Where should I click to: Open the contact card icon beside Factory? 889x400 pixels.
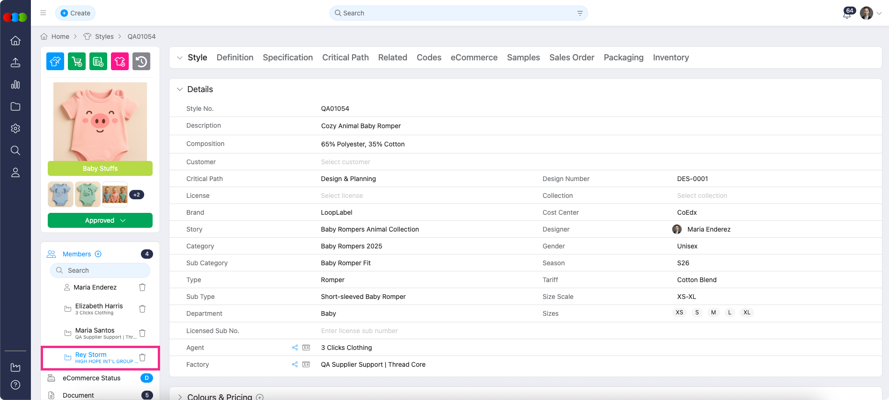pos(306,364)
